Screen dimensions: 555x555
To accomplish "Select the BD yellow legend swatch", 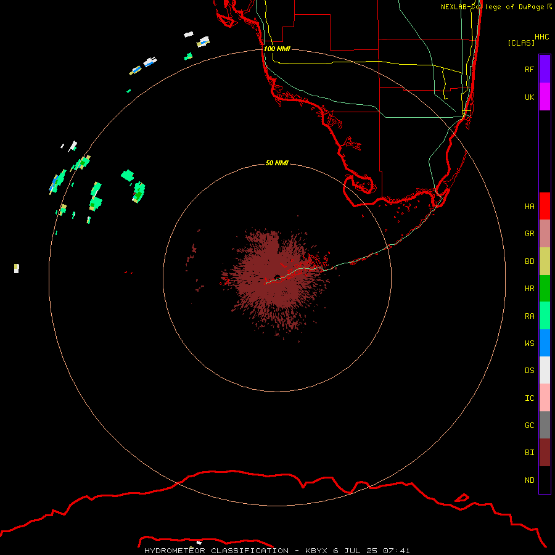I will (545, 261).
